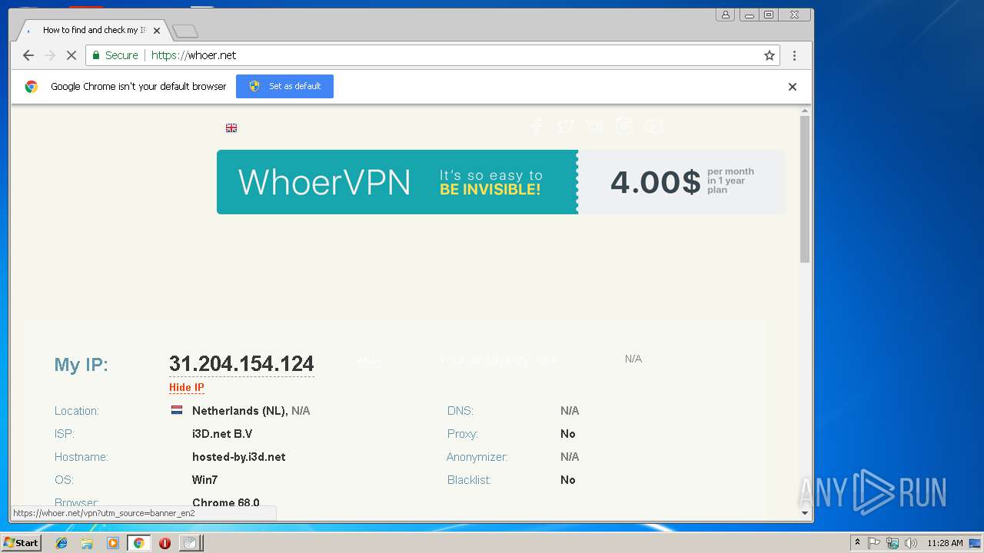Launch Internet Explorer from the taskbar

[61, 543]
